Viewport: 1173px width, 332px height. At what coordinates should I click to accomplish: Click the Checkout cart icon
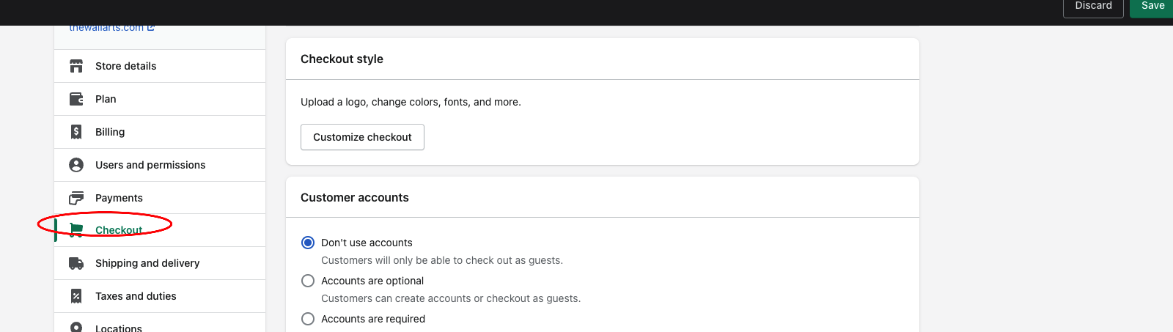(76, 230)
